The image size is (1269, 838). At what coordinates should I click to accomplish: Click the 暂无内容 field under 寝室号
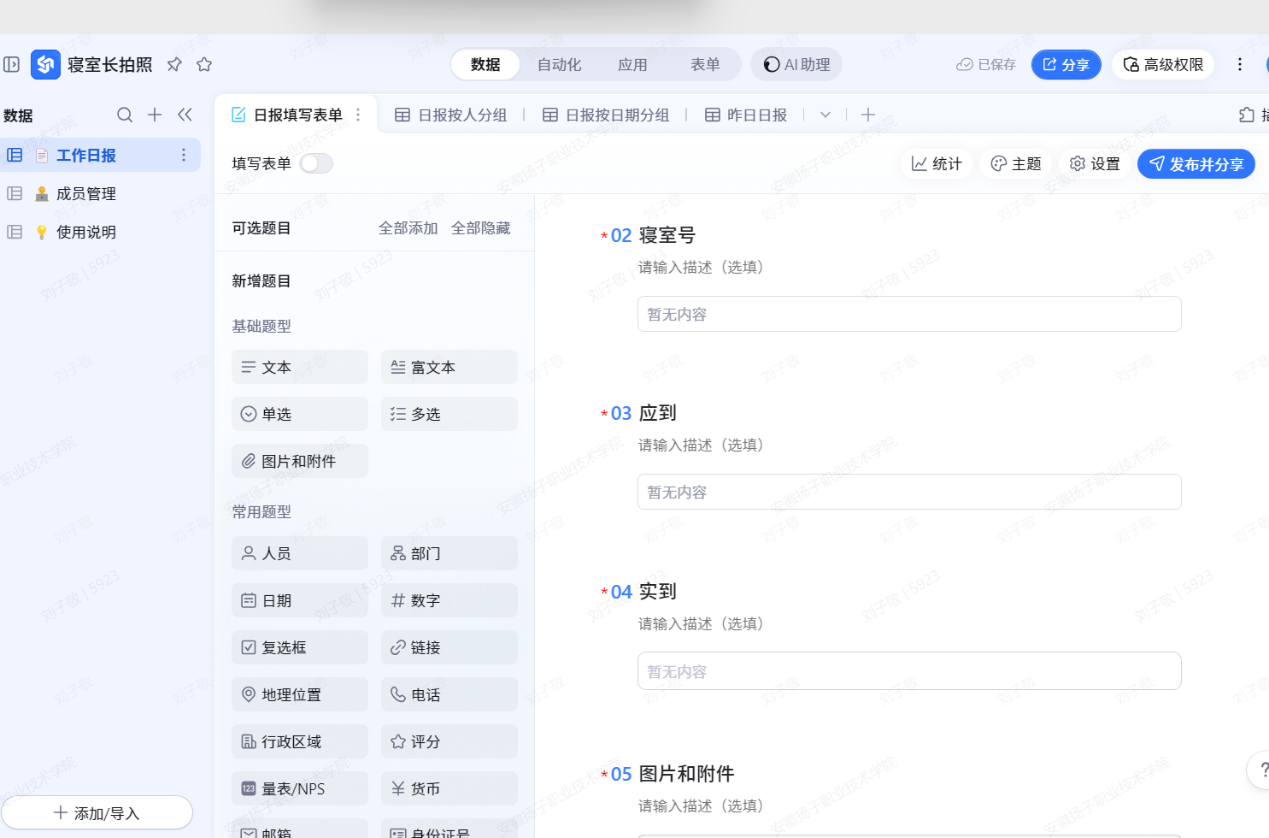coord(908,314)
